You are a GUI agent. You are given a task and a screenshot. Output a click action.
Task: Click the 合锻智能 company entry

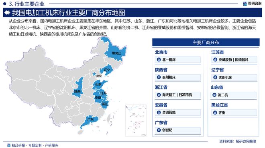[x=178, y=112]
